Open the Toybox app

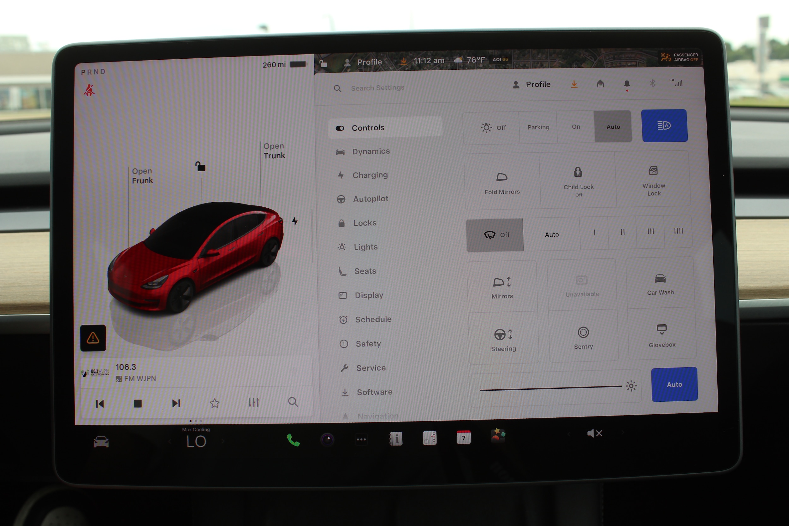point(498,436)
